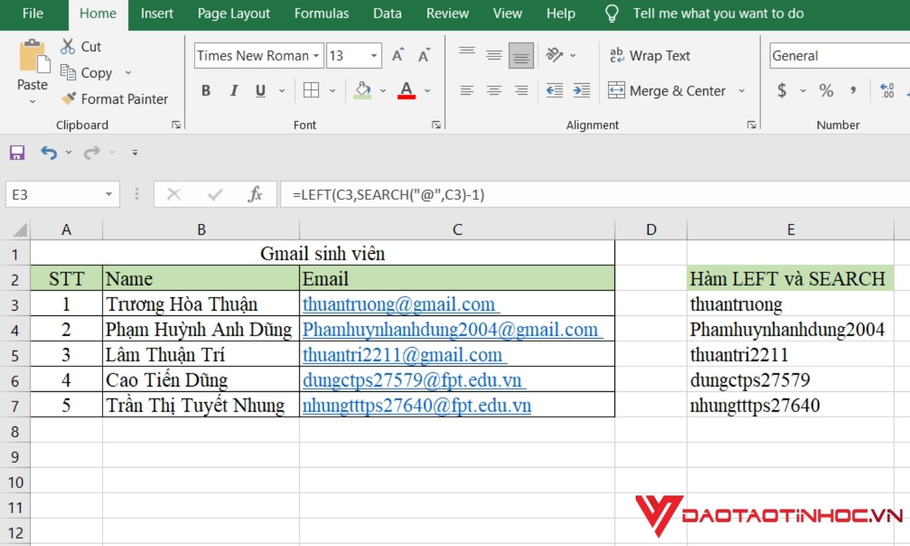910x546 pixels.
Task: Open the Review ribbon tab
Action: coord(447,13)
